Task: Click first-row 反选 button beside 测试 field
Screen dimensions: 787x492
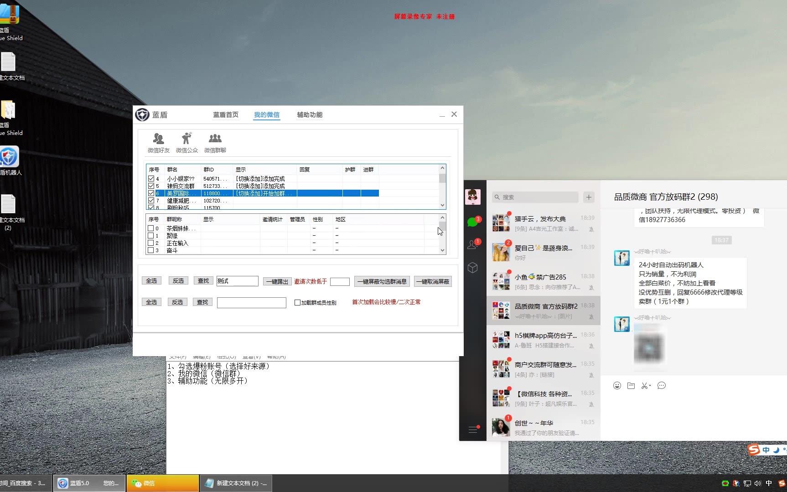Action: click(x=178, y=281)
